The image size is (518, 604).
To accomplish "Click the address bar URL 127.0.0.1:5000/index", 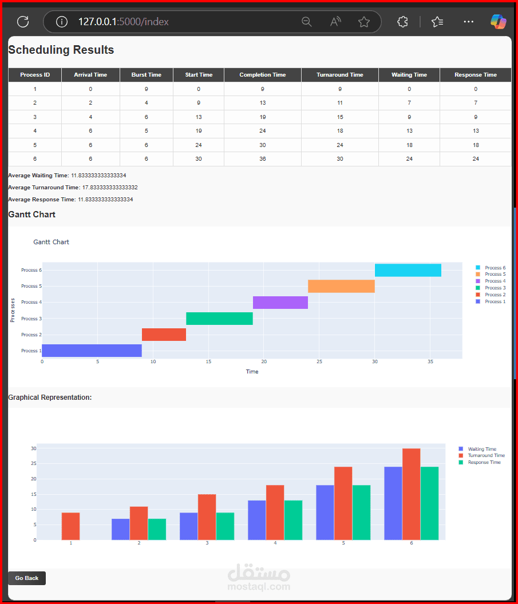I will point(123,22).
